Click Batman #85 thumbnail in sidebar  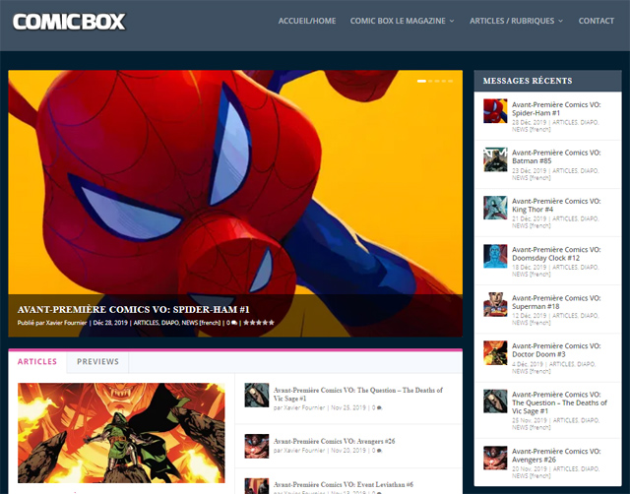[x=495, y=159]
